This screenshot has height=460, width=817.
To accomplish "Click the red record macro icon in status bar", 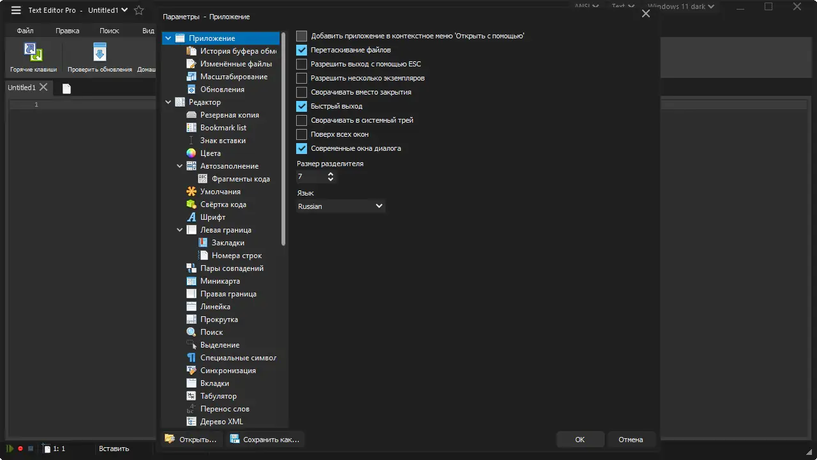I will pos(20,448).
